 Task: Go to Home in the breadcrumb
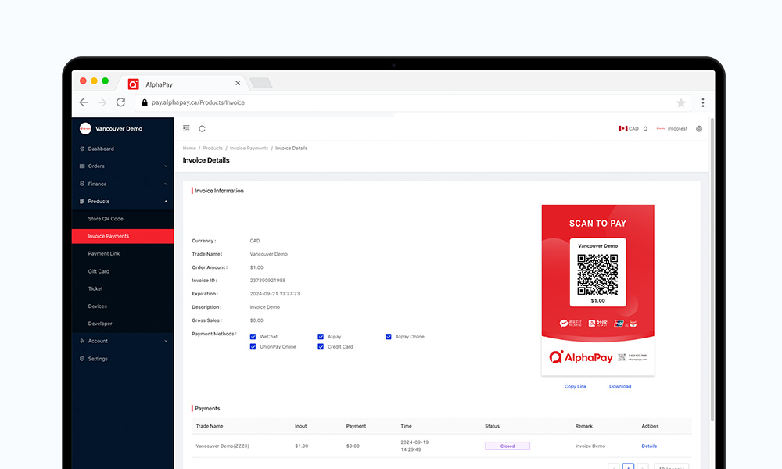(189, 148)
